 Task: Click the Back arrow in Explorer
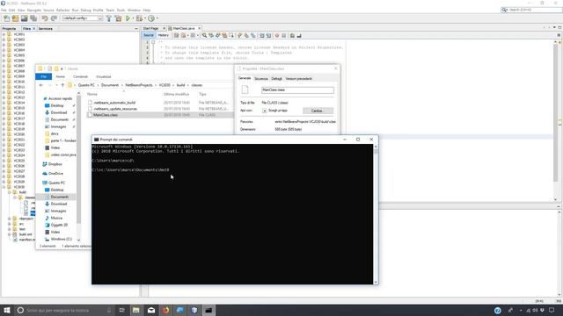[41, 85]
